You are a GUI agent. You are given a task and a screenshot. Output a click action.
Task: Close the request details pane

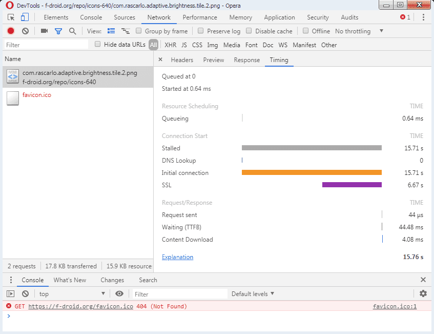coord(160,60)
